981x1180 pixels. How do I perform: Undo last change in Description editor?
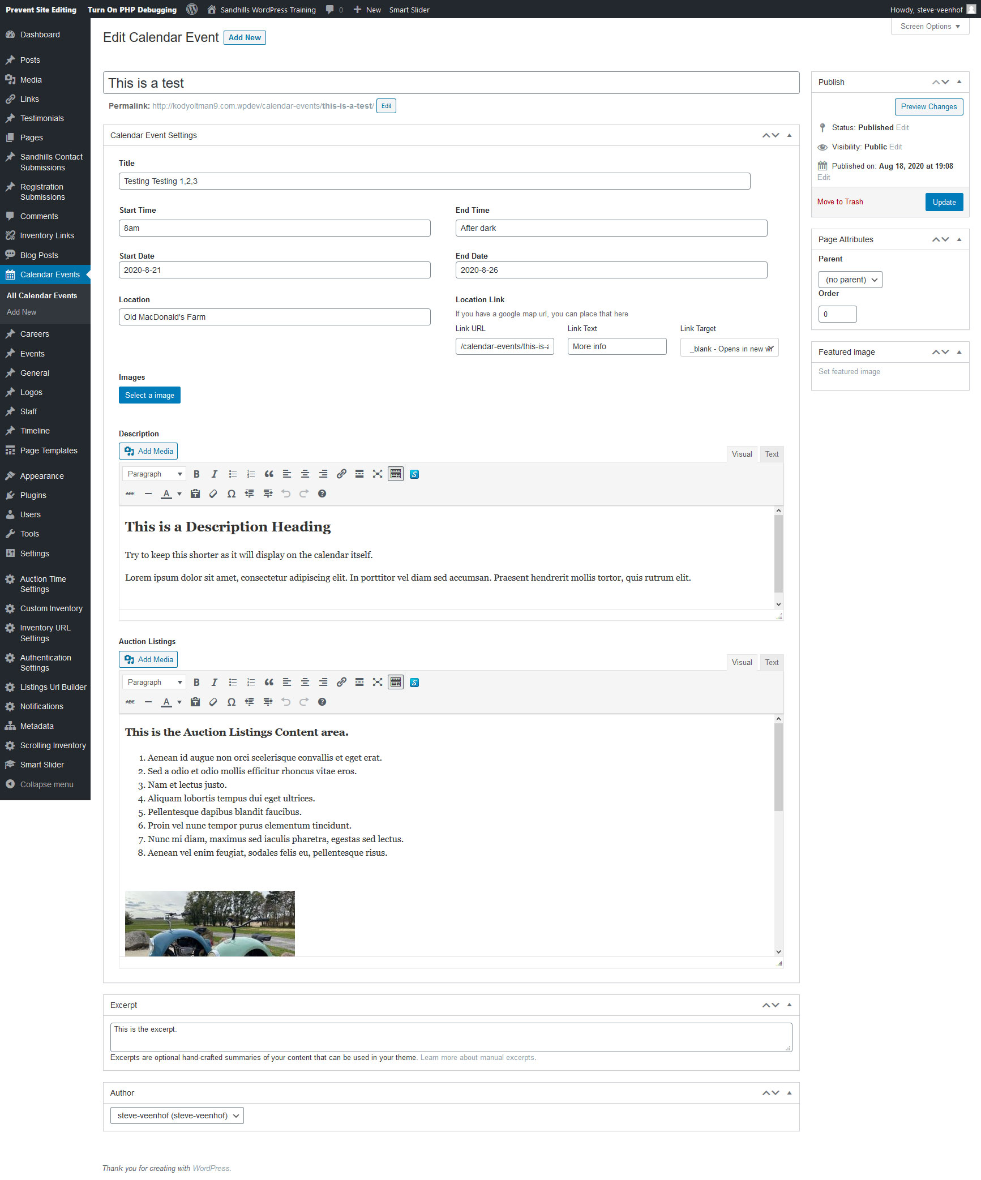tap(286, 494)
